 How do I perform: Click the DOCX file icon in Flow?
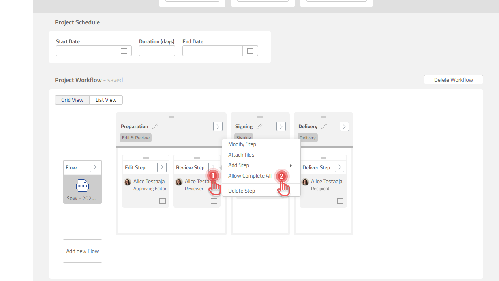coord(83,186)
